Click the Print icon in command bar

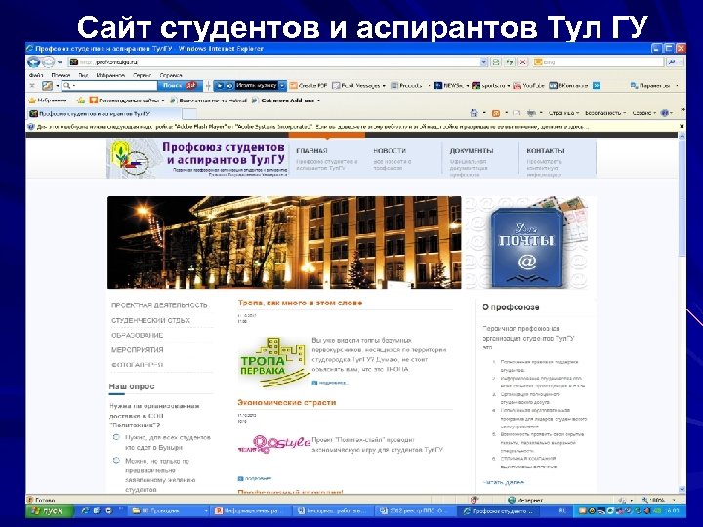531,113
